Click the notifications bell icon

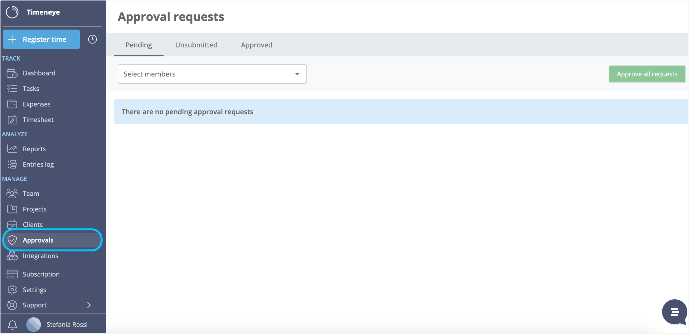tap(13, 324)
